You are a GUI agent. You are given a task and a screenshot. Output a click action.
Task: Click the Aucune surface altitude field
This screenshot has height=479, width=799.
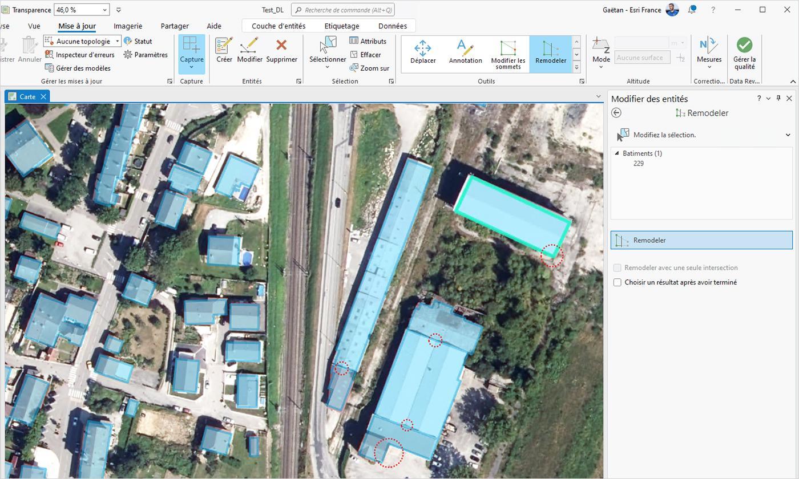643,58
